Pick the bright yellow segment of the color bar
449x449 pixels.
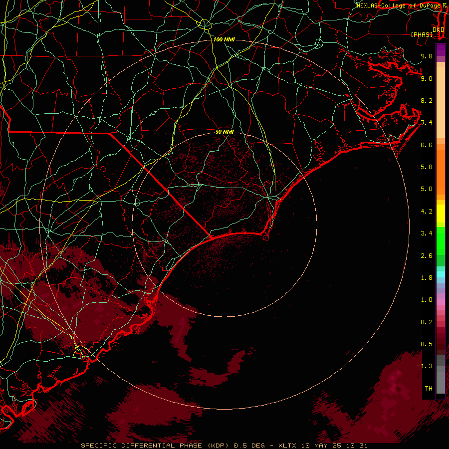pos(441,214)
